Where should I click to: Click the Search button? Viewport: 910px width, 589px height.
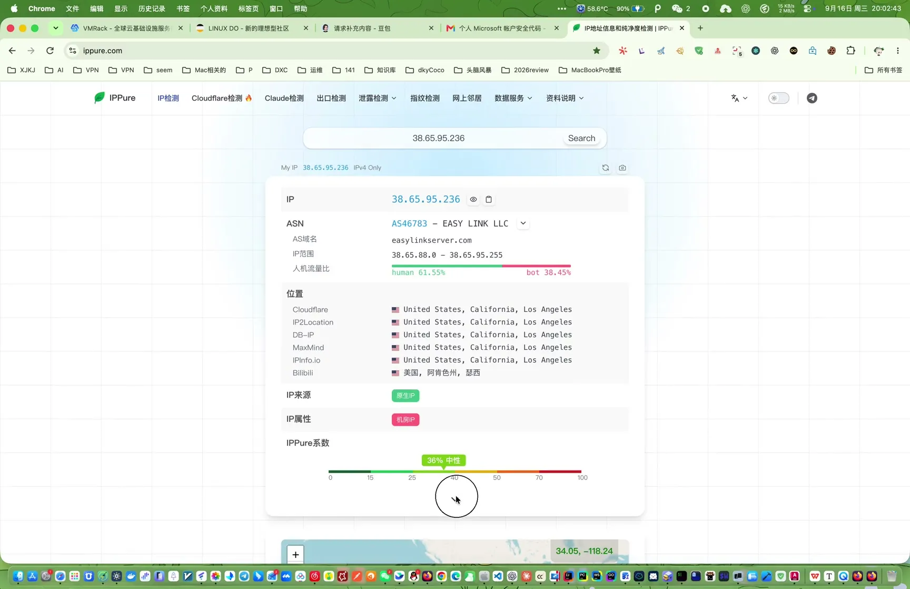click(581, 138)
